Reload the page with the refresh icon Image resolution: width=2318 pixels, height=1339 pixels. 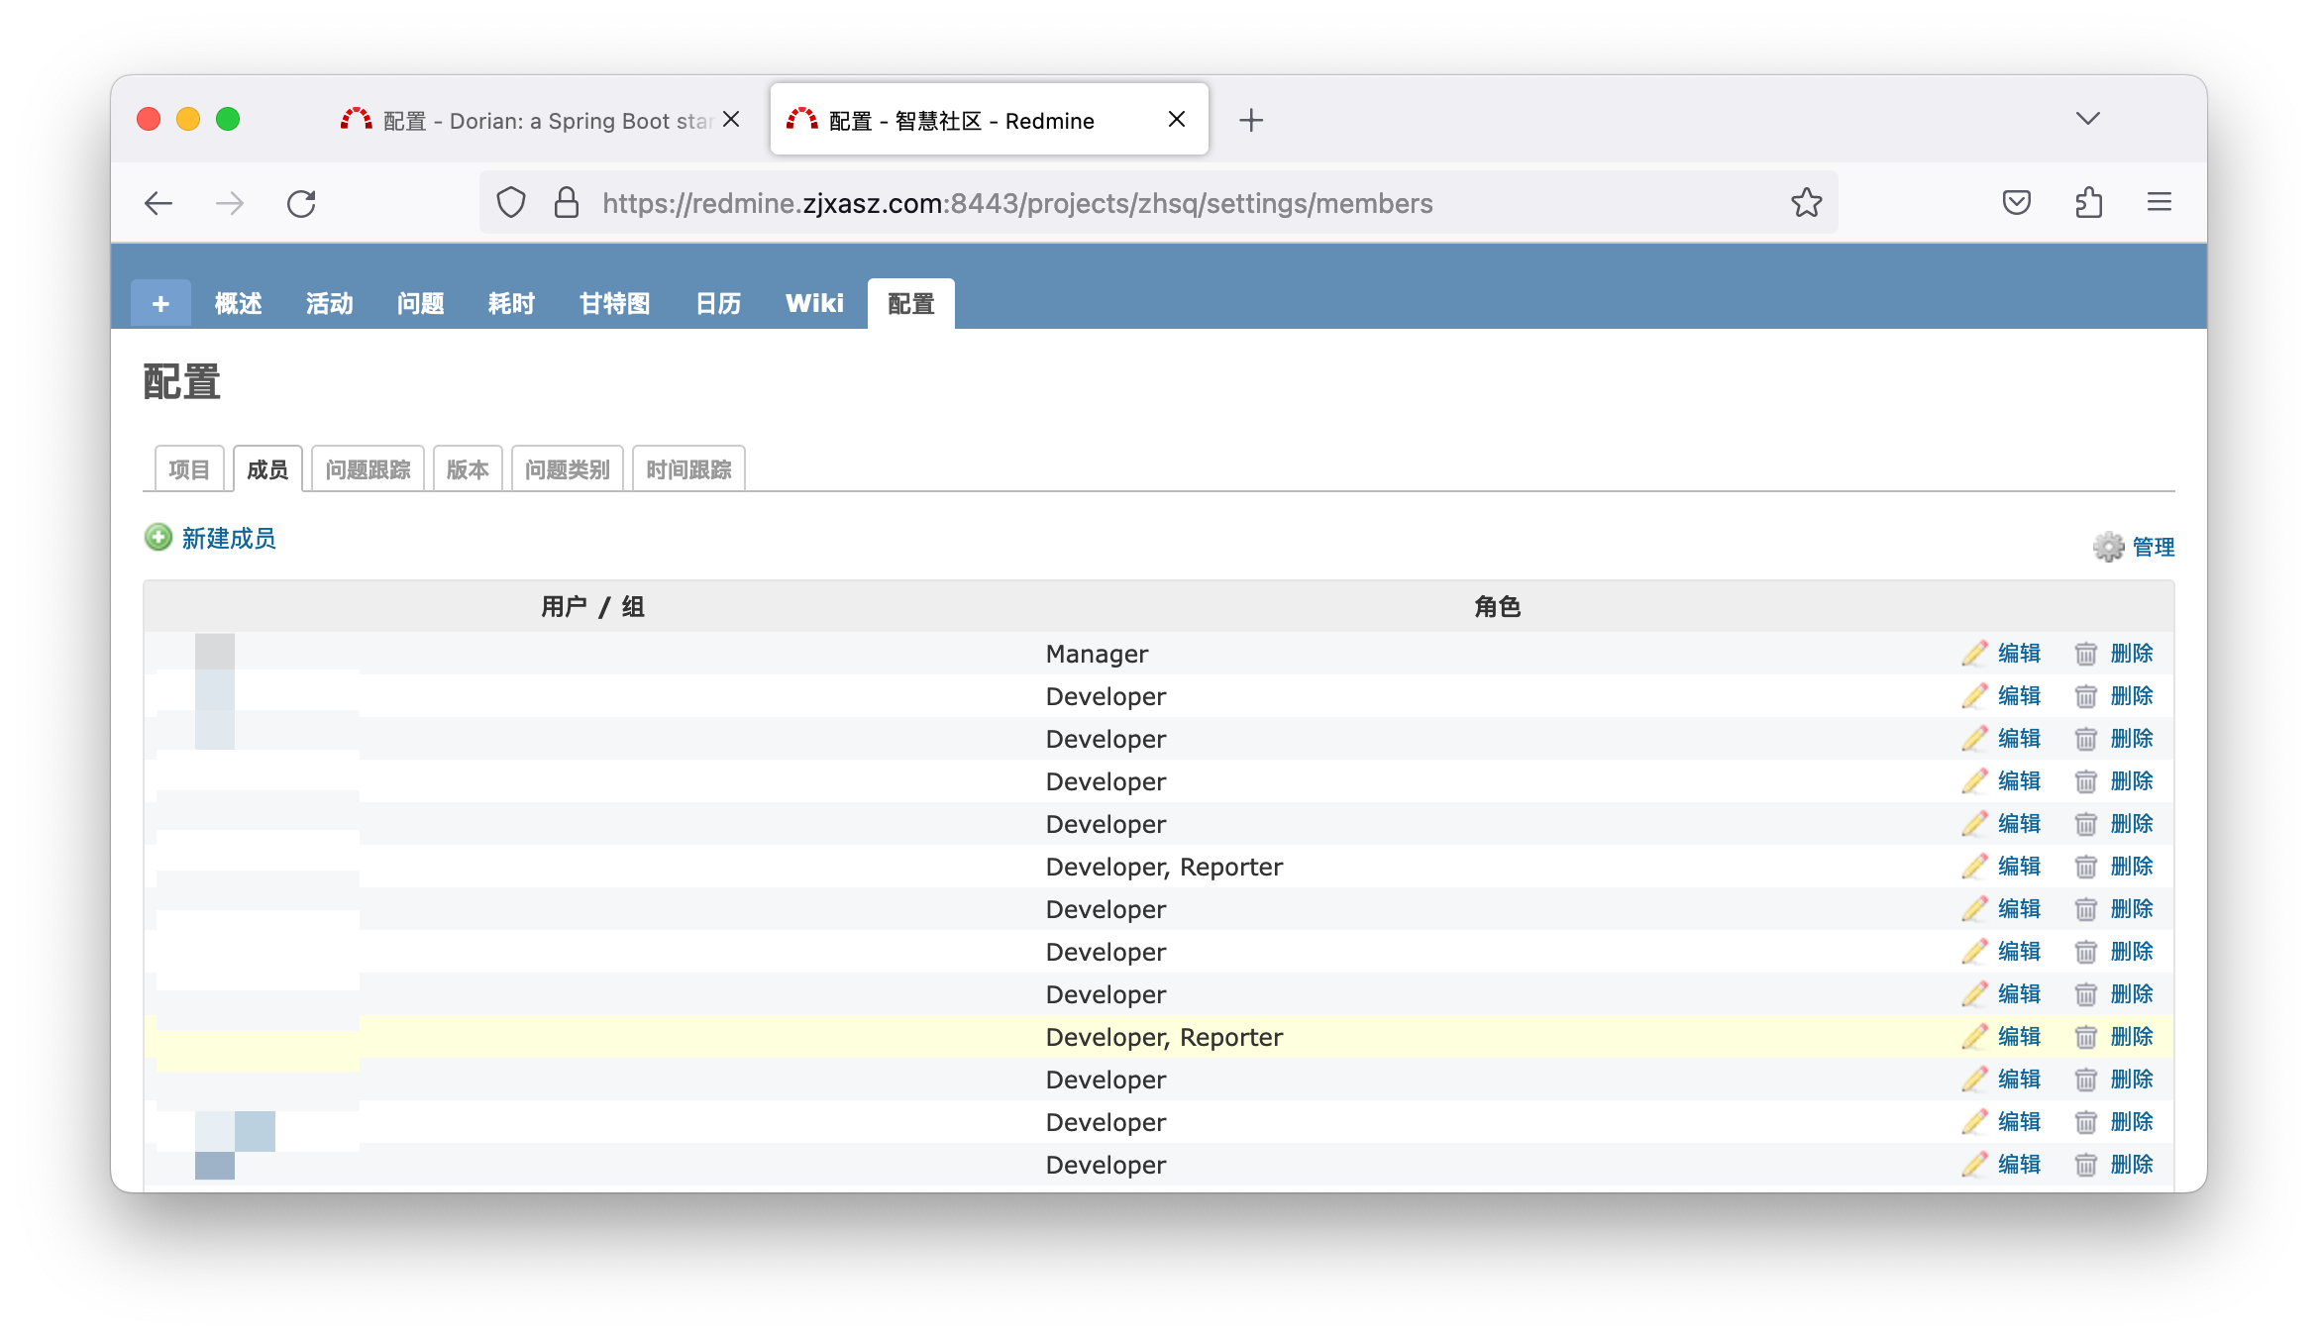point(301,204)
